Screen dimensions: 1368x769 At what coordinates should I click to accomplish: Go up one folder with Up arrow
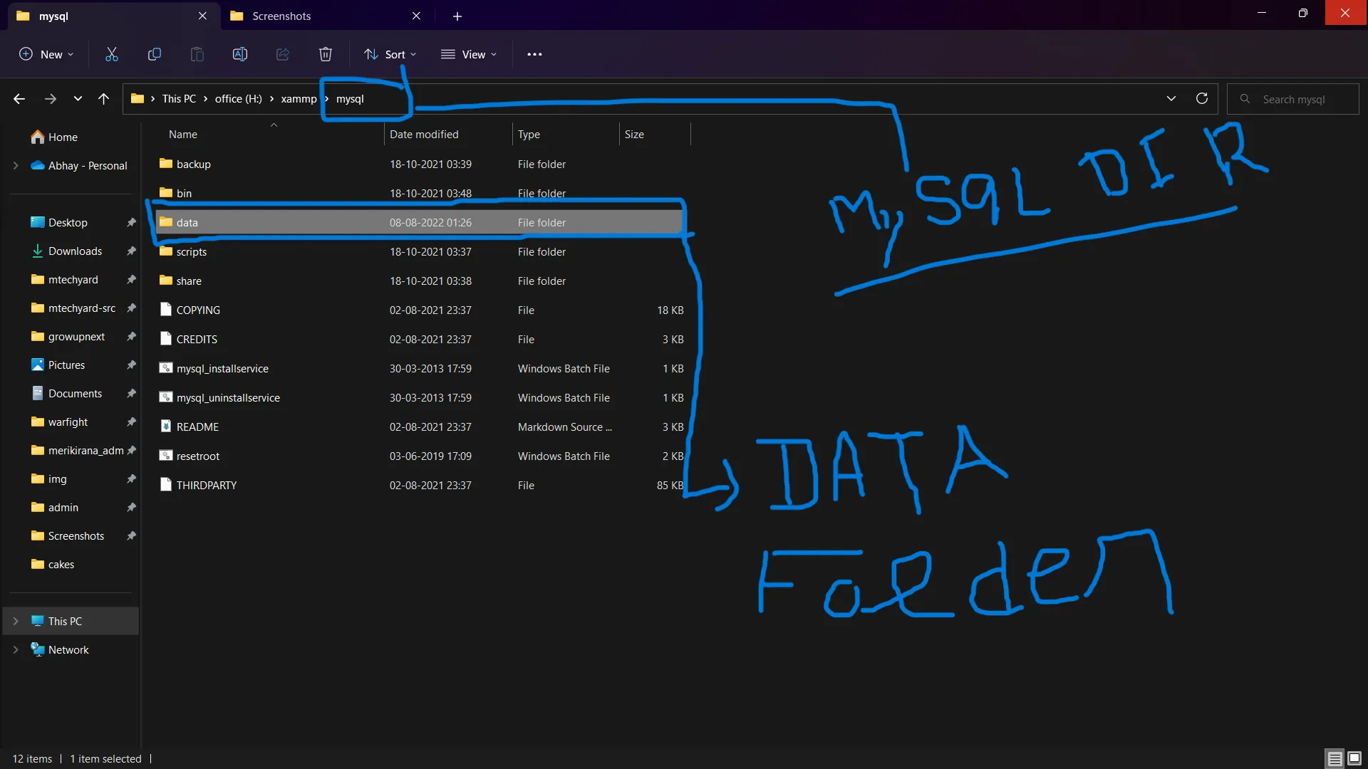(104, 99)
